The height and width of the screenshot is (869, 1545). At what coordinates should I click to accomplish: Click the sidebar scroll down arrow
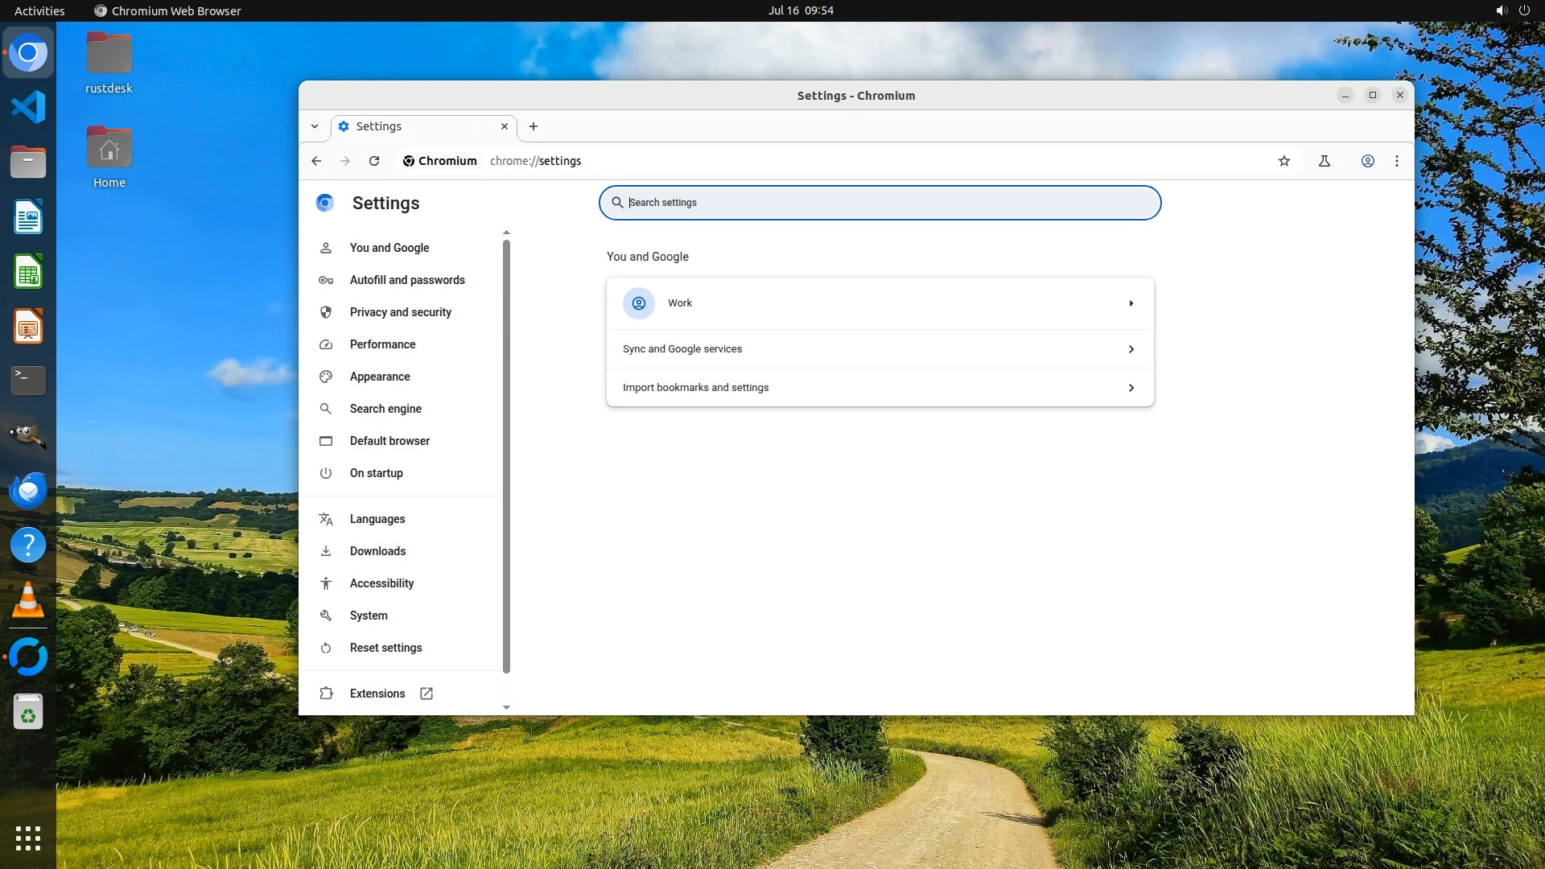tap(506, 707)
